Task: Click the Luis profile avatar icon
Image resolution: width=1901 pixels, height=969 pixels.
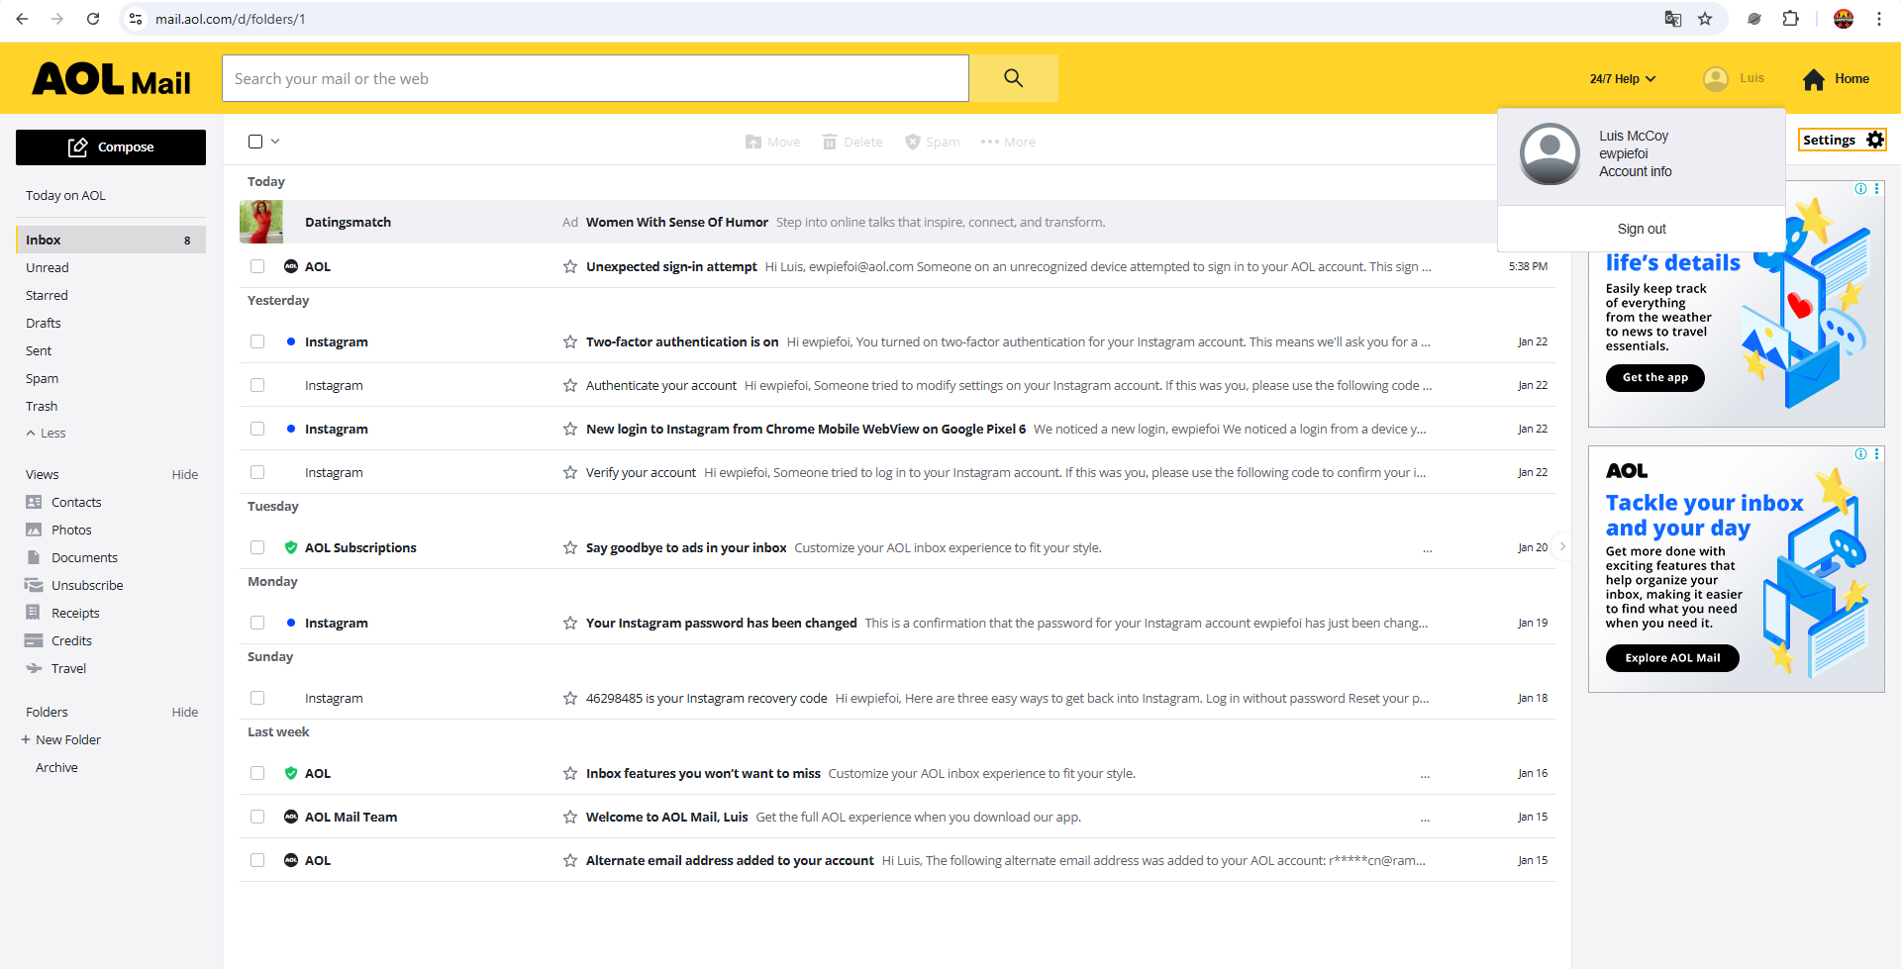Action: point(1716,79)
